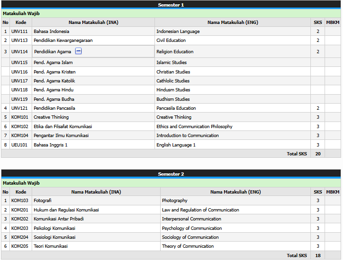Click course code KOM202
The width and height of the screenshot is (343, 260).
click(x=20, y=219)
